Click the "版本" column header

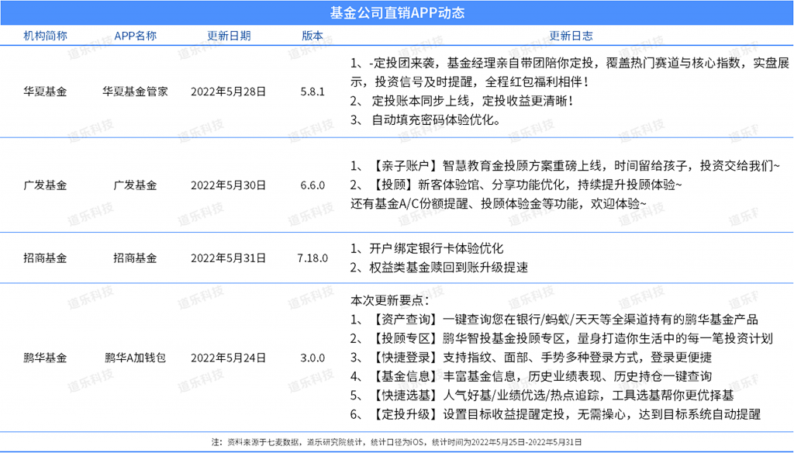tap(312, 36)
